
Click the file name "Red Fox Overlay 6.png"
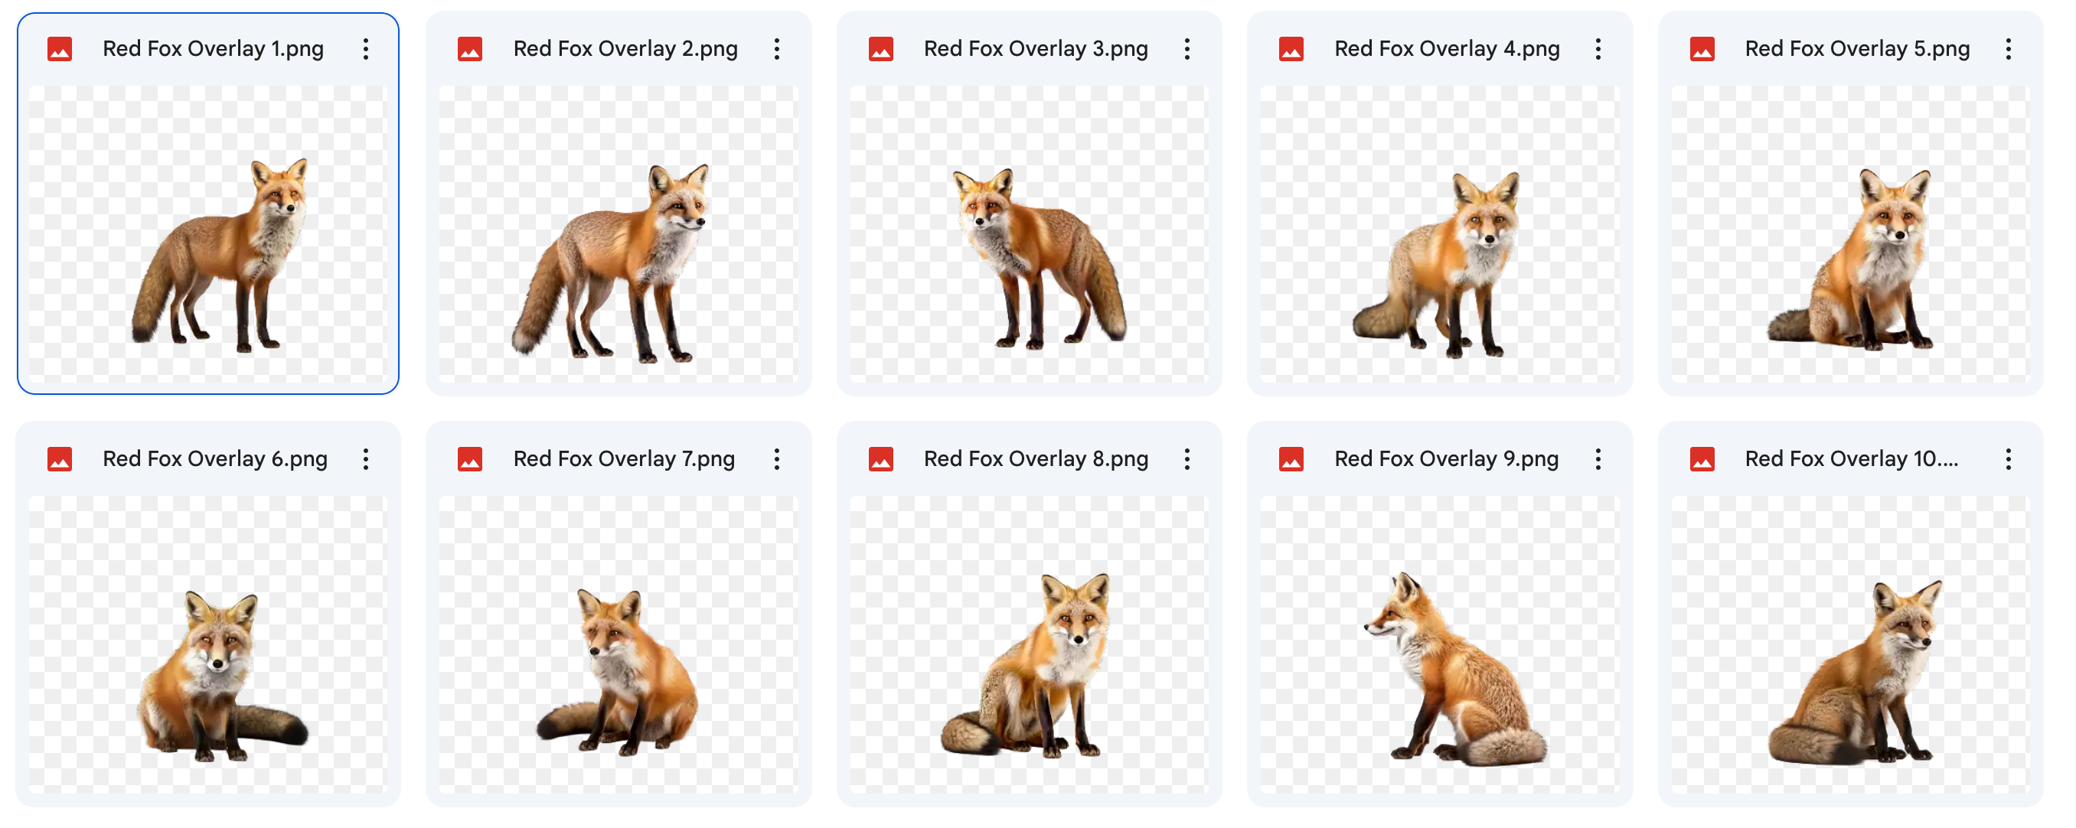point(215,459)
